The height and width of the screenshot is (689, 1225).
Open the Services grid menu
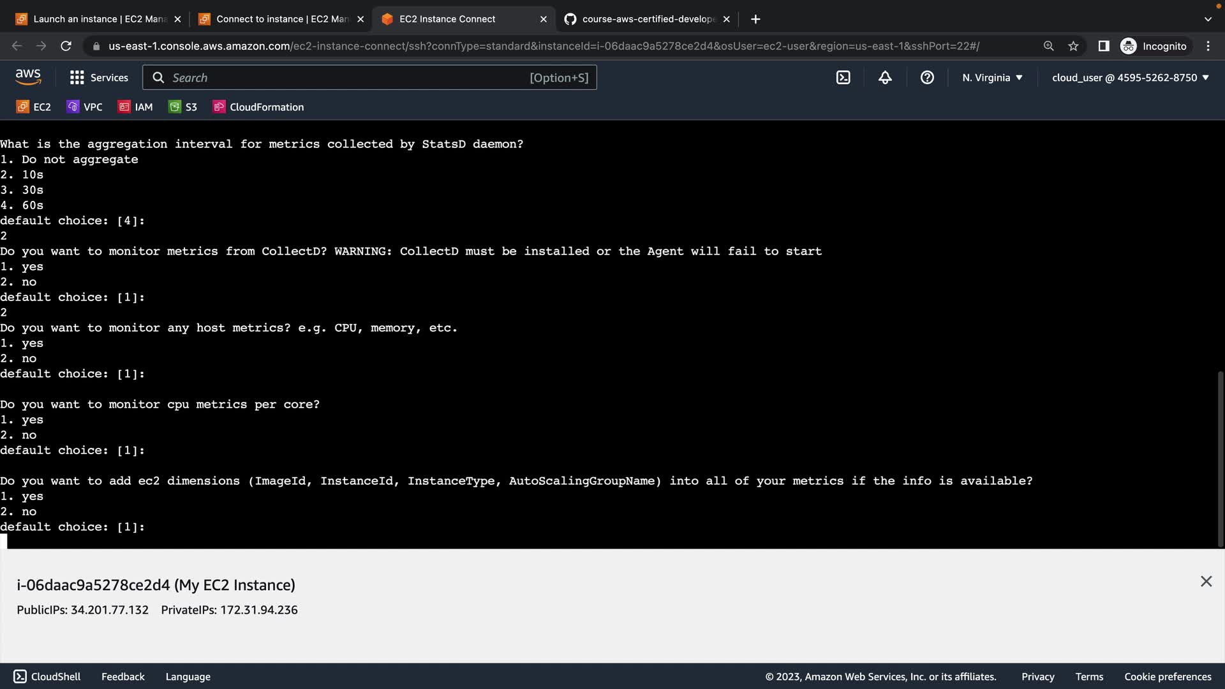tap(99, 78)
